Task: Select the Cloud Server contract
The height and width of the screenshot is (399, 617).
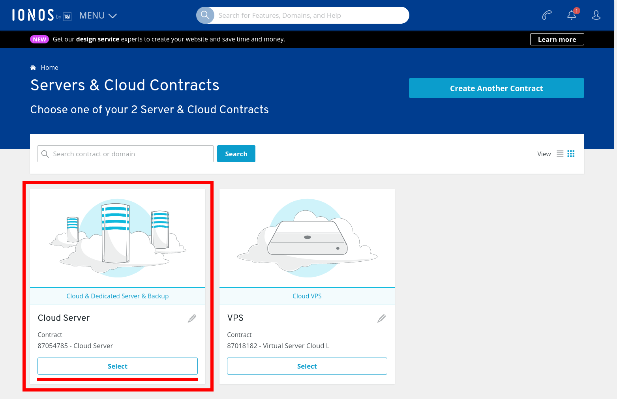Action: (118, 366)
